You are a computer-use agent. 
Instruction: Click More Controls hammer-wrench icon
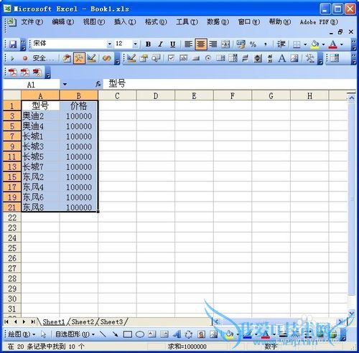[310, 58]
